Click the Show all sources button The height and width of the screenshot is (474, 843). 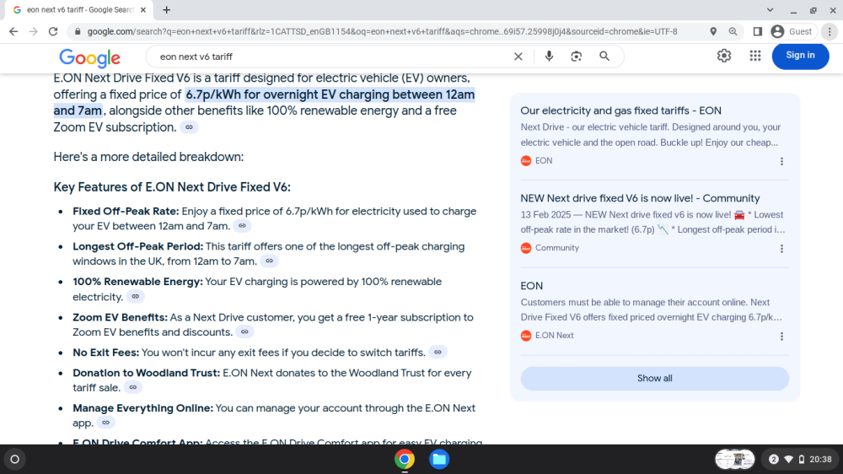point(654,378)
